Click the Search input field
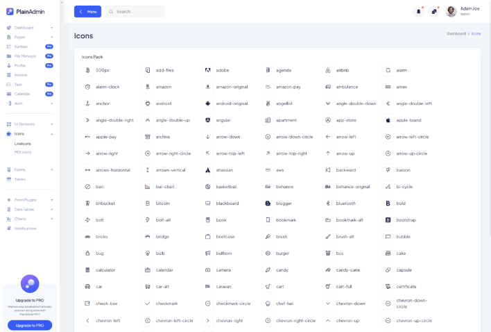Viewport: 491px width, 332px height. tap(137, 12)
